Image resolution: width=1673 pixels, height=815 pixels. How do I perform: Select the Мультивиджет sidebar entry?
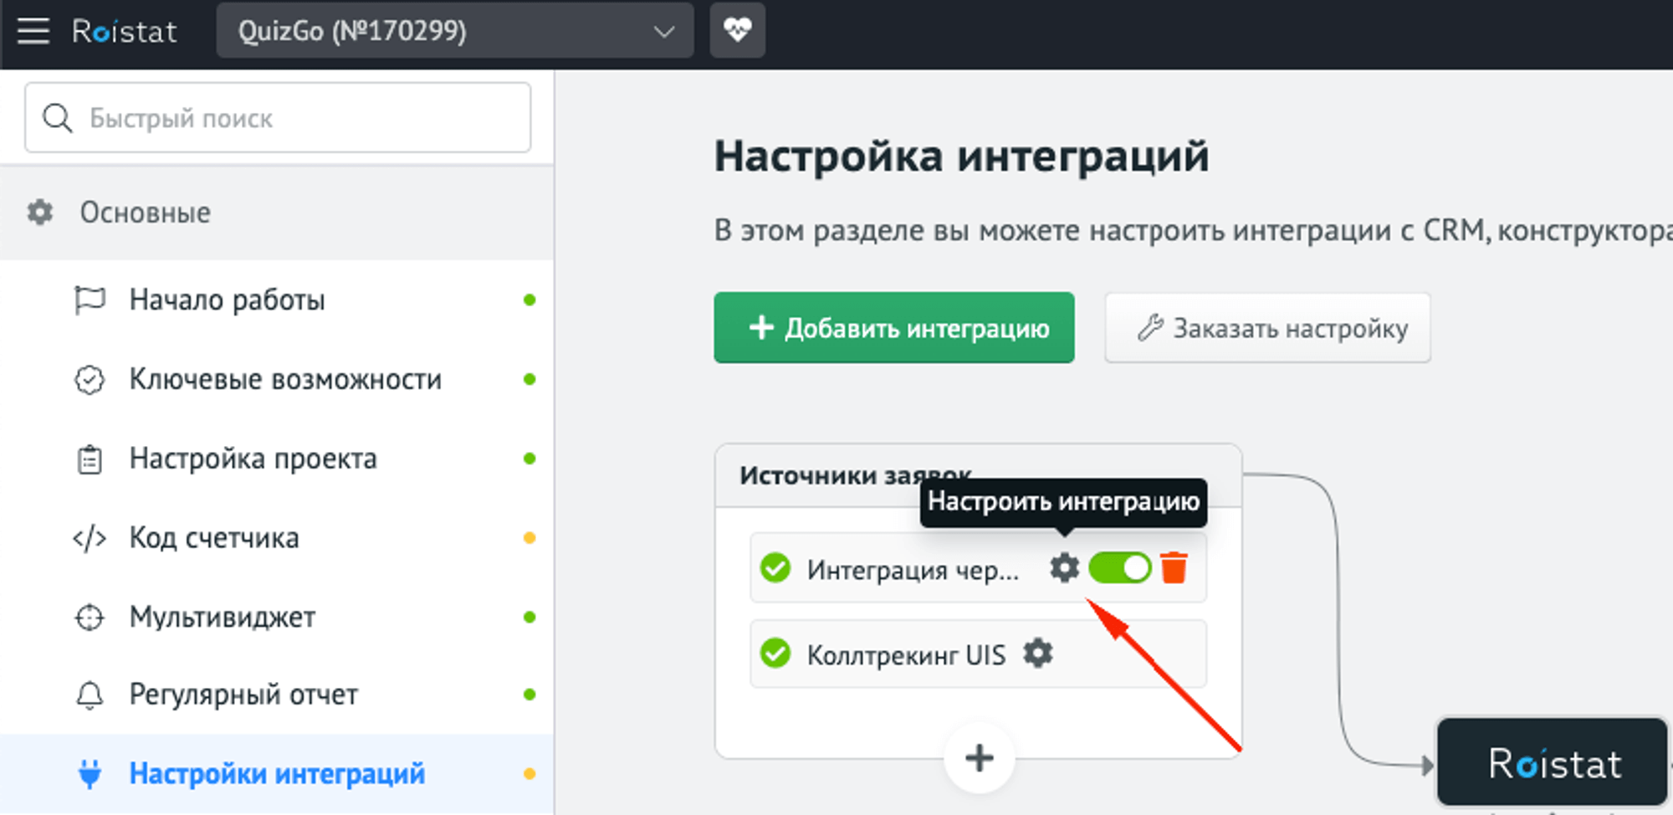click(x=222, y=617)
